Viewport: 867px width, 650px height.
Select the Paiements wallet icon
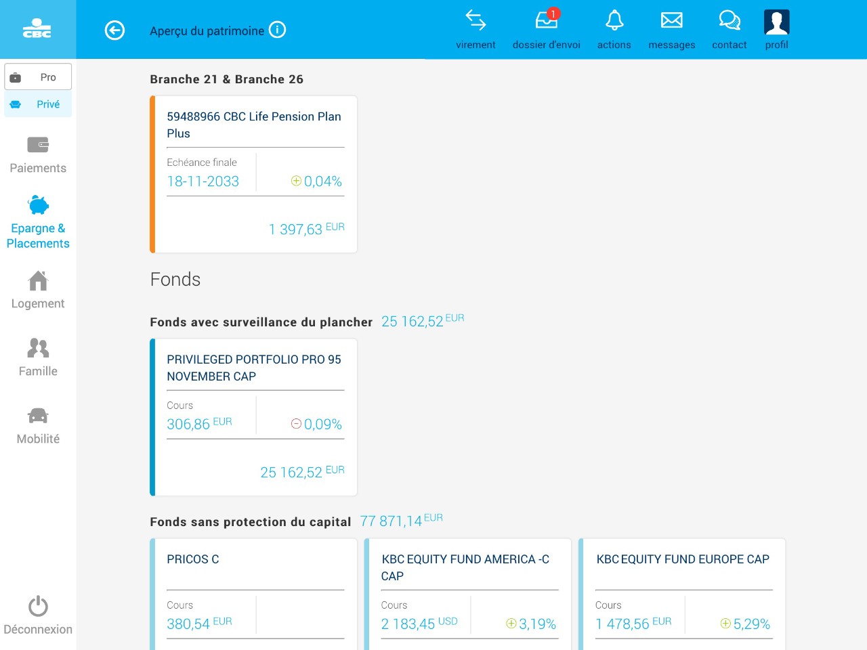coord(38,144)
